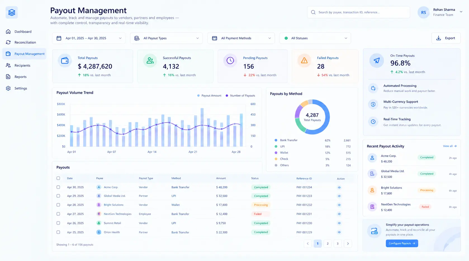Click the stacked-layers app logo
This screenshot has height=261, width=469.
[x=12, y=13]
